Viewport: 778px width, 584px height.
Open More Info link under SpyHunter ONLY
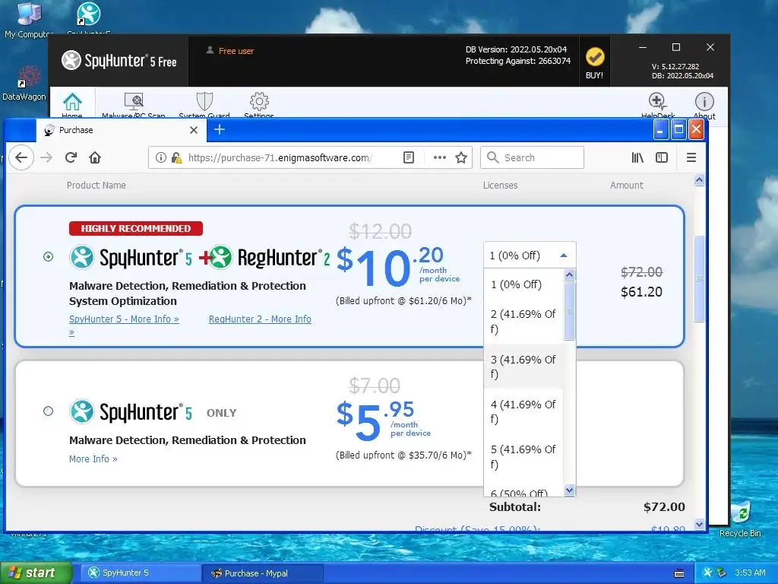tap(93, 459)
